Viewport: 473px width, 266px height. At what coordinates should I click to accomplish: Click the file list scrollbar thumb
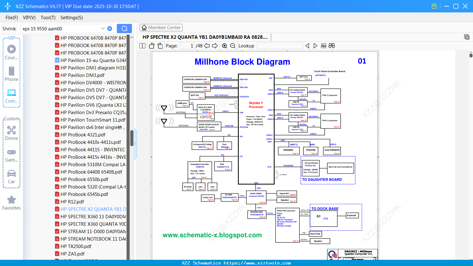coord(132,138)
